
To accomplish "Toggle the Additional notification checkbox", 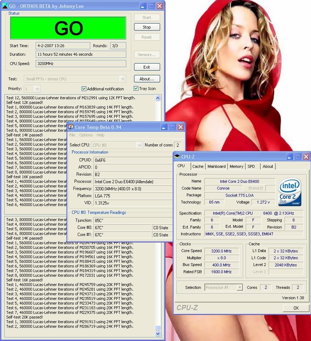I will 84,89.
